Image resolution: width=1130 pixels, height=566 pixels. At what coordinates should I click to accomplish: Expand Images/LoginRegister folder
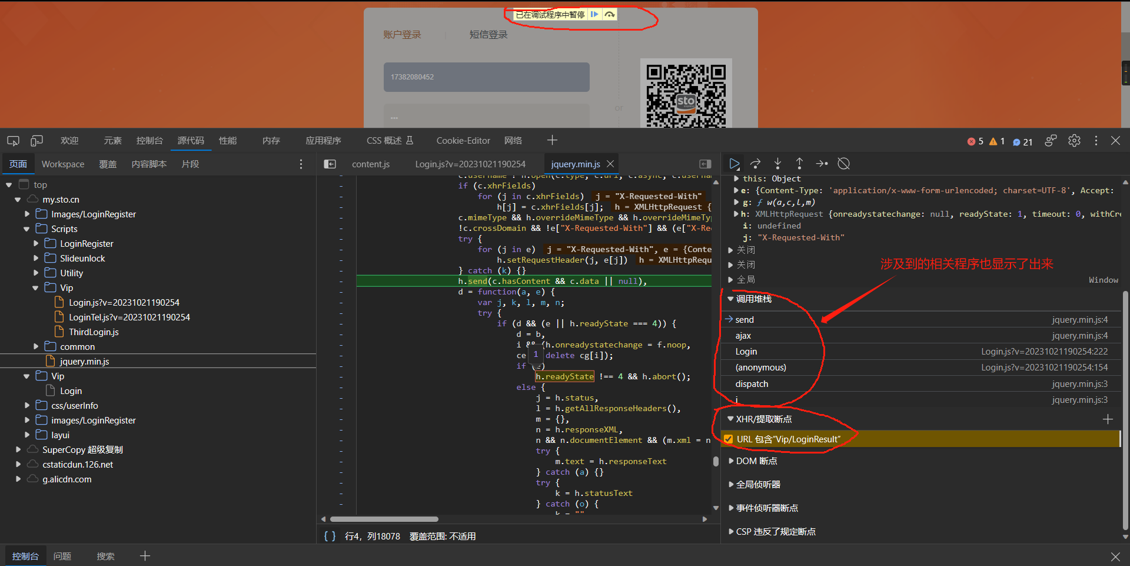(x=26, y=214)
